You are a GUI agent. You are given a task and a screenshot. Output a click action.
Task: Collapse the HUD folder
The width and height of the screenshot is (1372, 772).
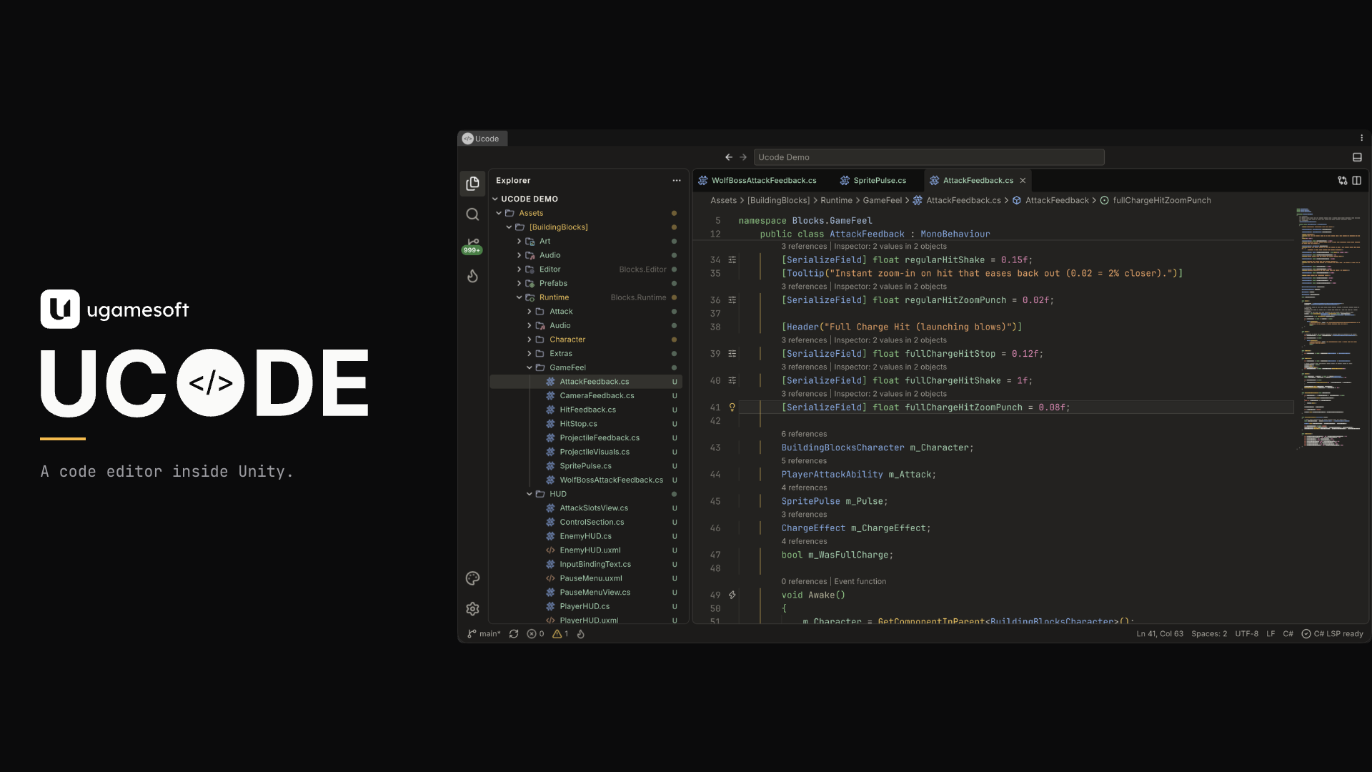pyautogui.click(x=530, y=495)
